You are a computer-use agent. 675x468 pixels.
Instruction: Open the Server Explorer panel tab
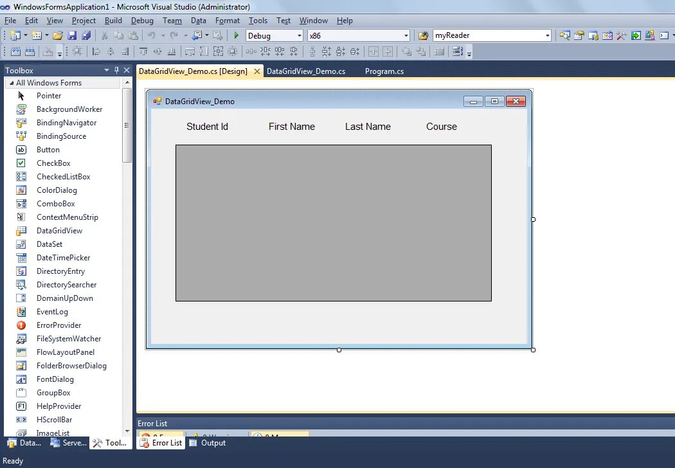click(x=68, y=443)
